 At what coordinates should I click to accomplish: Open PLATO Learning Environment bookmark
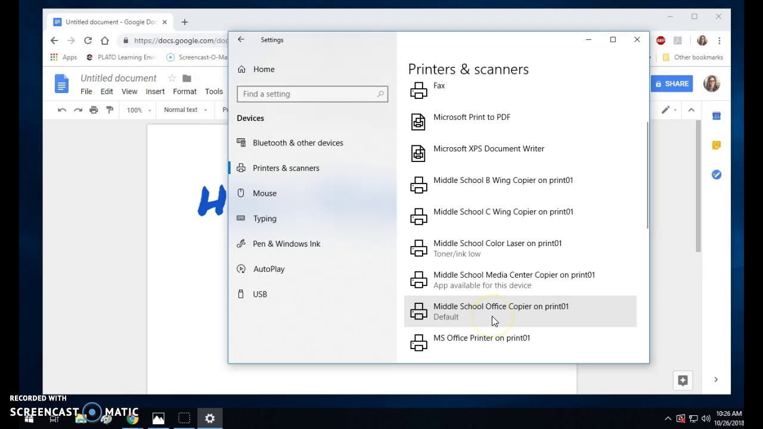point(121,57)
